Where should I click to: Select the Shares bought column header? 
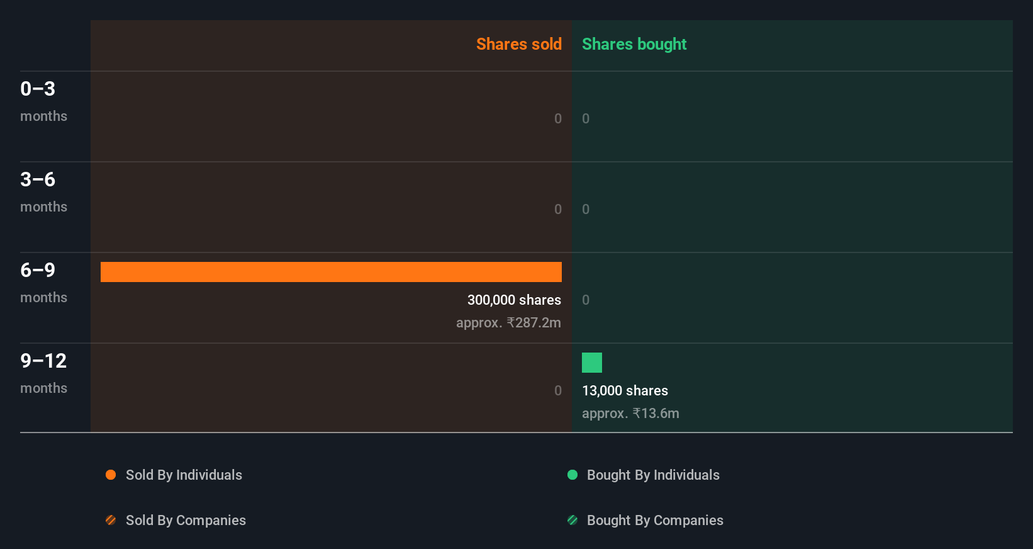point(634,44)
